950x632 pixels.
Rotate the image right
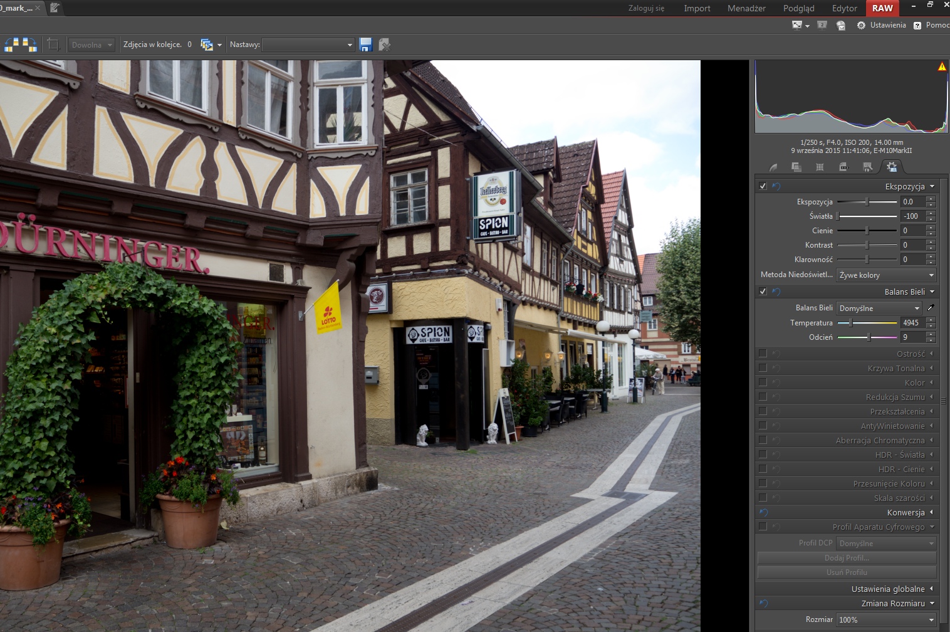pos(29,45)
